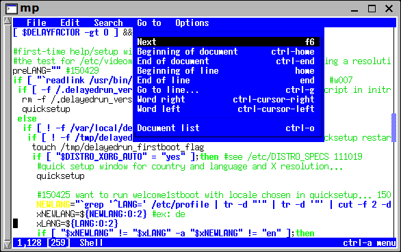401x252 pixels.
Task: Click the left scrollbar up arrow
Action: (8, 21)
